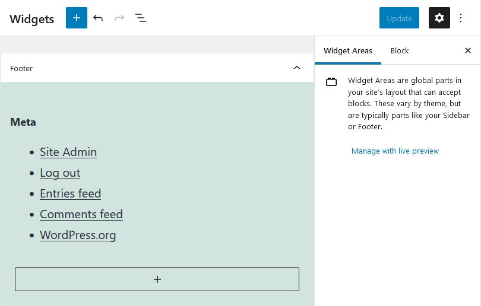
Task: Add block using bottom plus button
Action: coord(157,279)
